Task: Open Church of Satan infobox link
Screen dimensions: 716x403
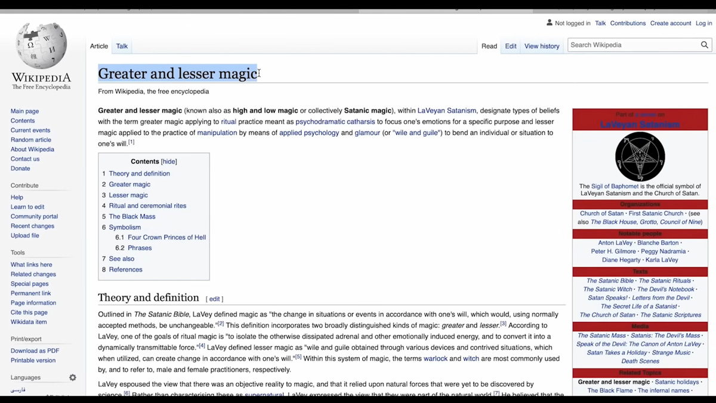Action: [x=601, y=214]
